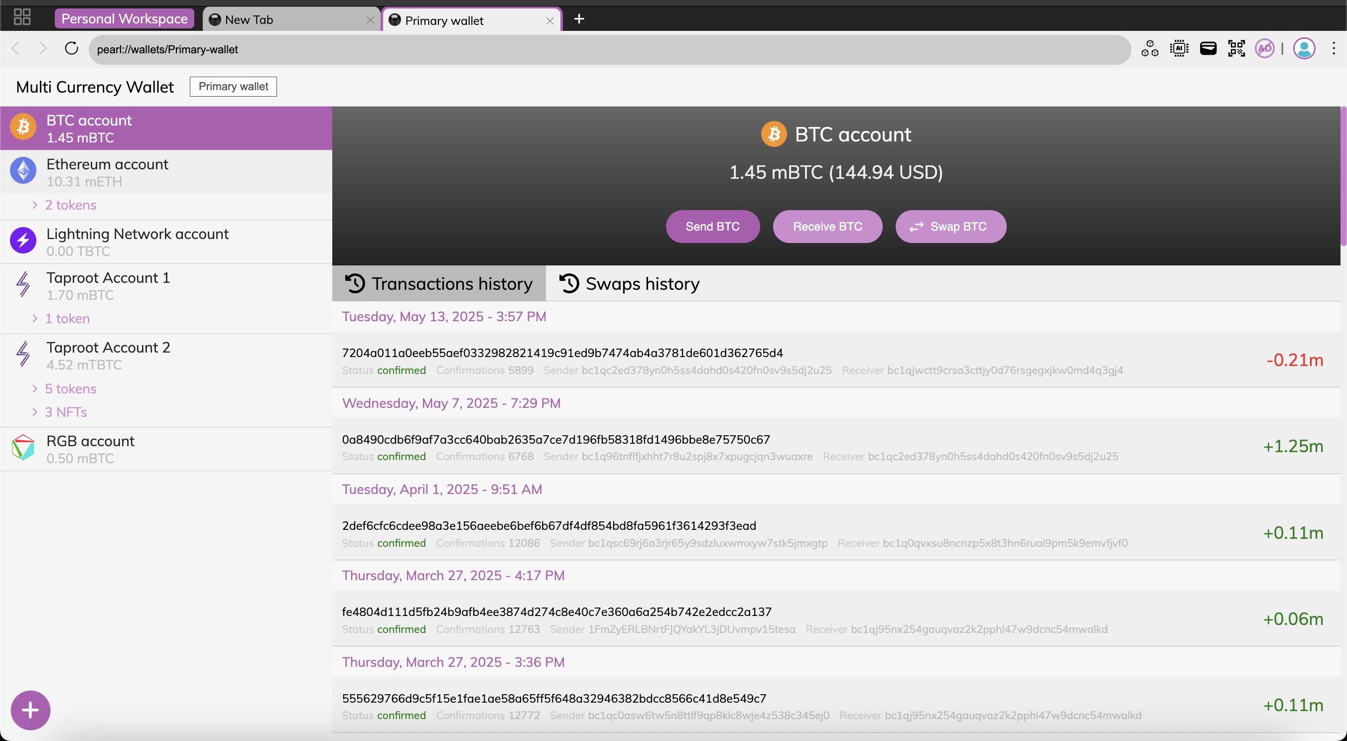Click the Bitcoin logo in the account header
1347x741 pixels.
pyautogui.click(x=773, y=134)
